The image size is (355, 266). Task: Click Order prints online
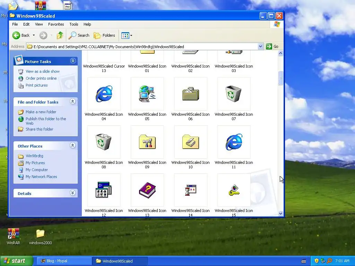(41, 78)
